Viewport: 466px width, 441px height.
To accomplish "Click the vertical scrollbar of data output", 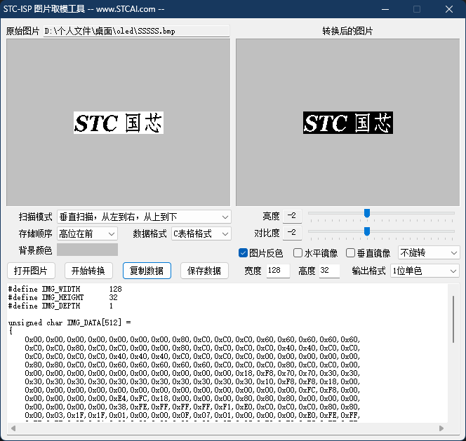I will (453, 319).
